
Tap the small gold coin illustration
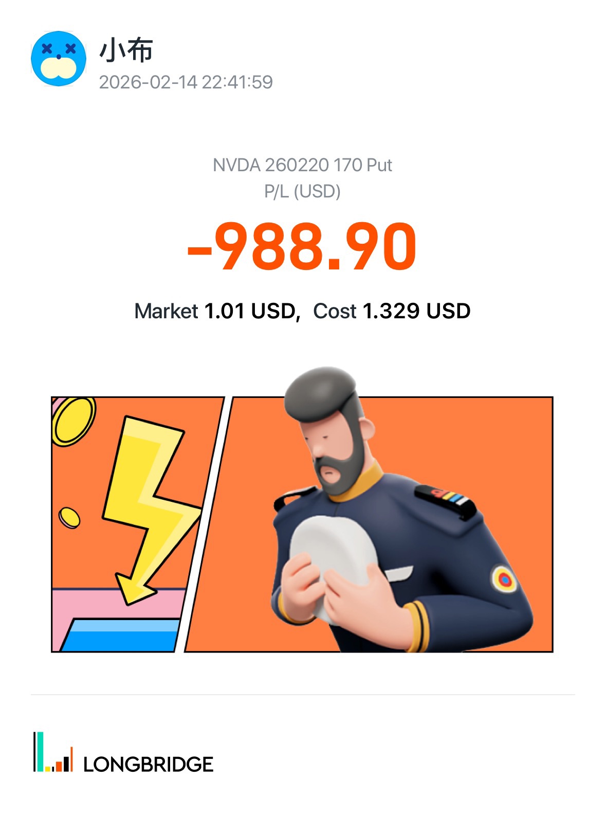click(69, 517)
